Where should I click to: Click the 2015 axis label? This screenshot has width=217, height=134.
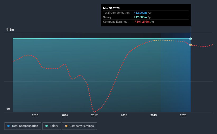coord(35,115)
